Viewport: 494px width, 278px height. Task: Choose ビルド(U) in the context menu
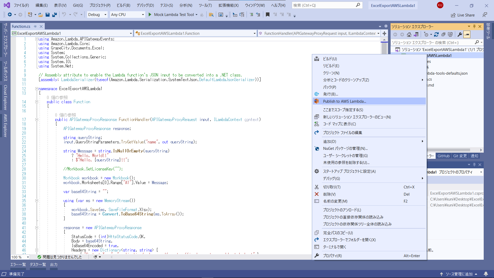click(369, 59)
